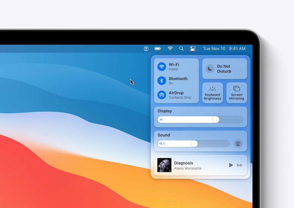
Task: Open Spotlight search from the menu bar
Action: (181, 48)
